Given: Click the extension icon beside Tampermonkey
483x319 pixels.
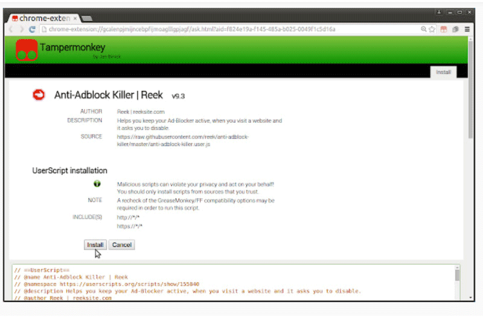Looking at the screenshot, I should (x=455, y=29).
